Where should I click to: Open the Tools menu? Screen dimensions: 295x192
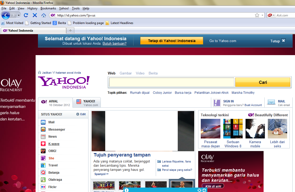(x=76, y=8)
